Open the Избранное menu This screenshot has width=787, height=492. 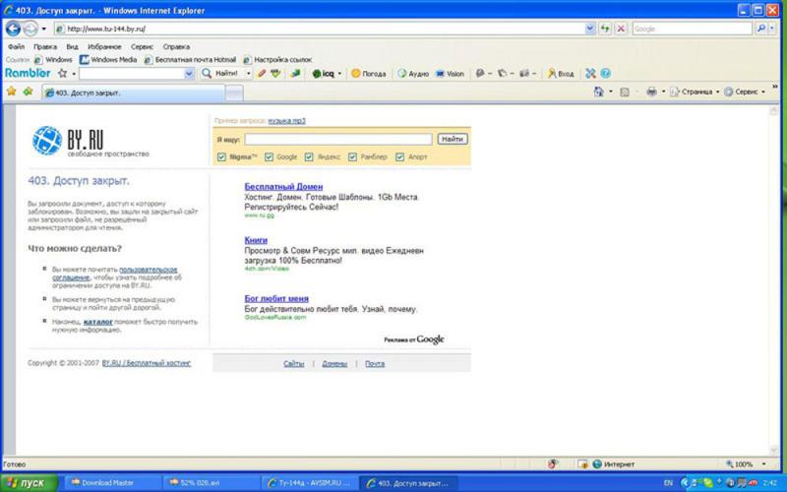(104, 46)
